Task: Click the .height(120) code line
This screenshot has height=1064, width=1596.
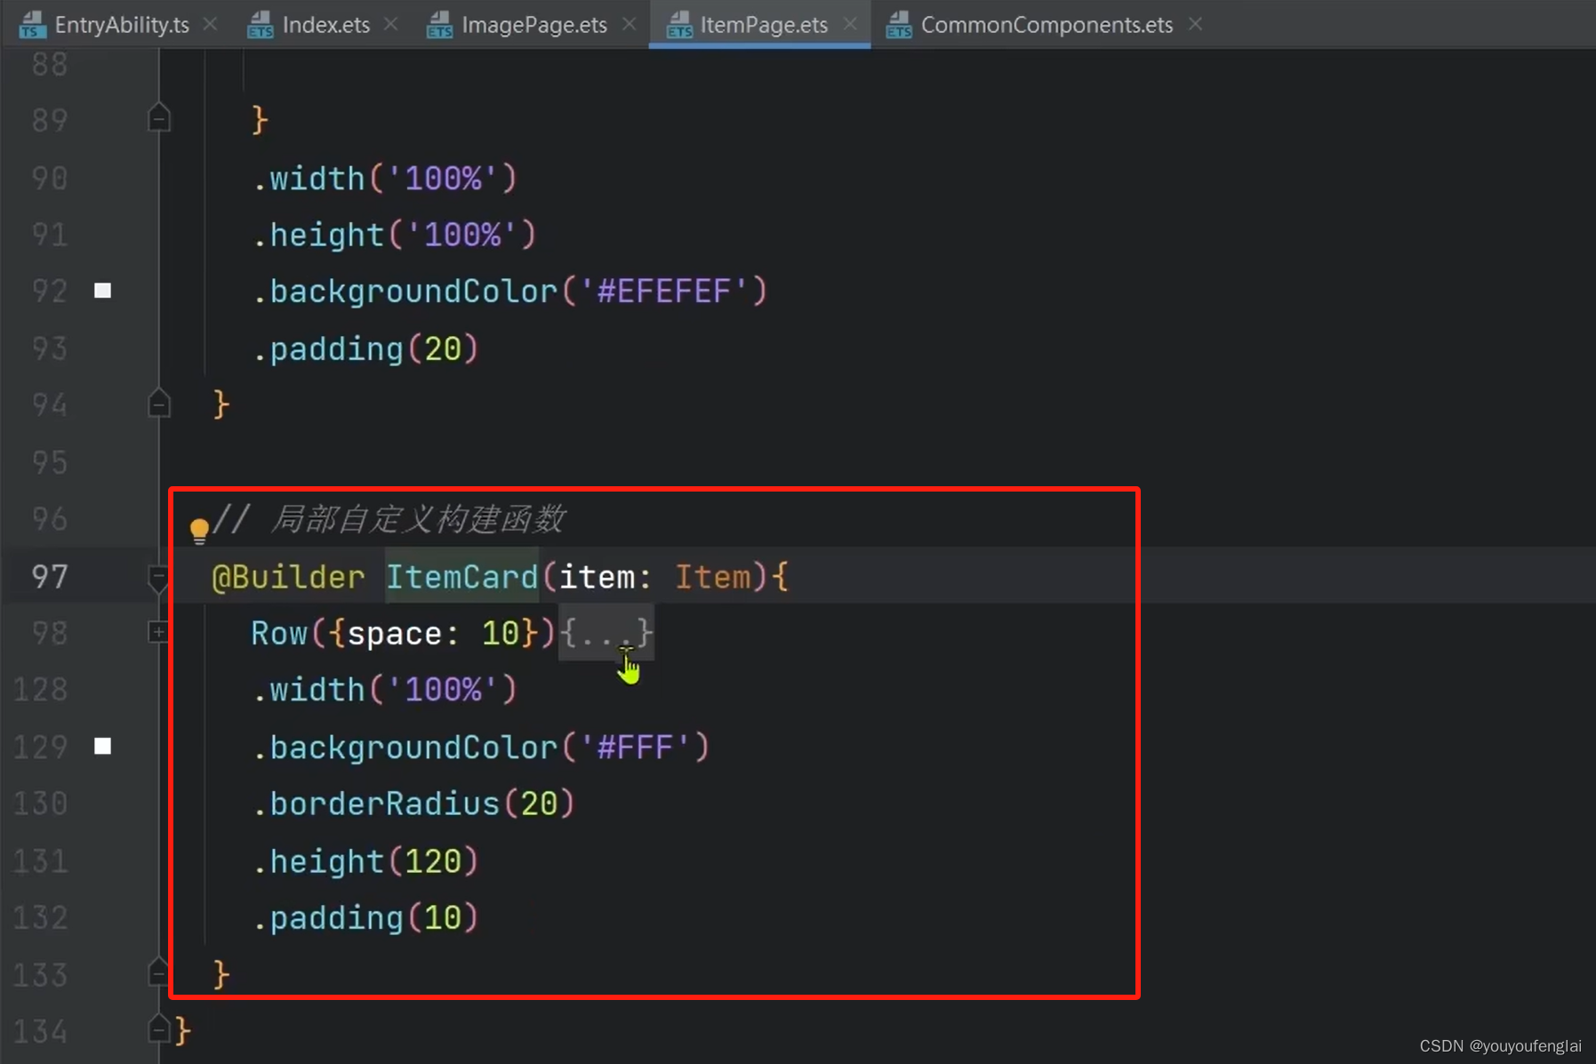Action: pyautogui.click(x=365, y=861)
